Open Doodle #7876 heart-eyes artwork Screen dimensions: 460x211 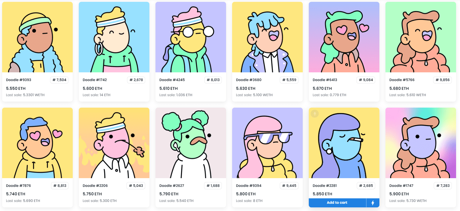[37, 143]
